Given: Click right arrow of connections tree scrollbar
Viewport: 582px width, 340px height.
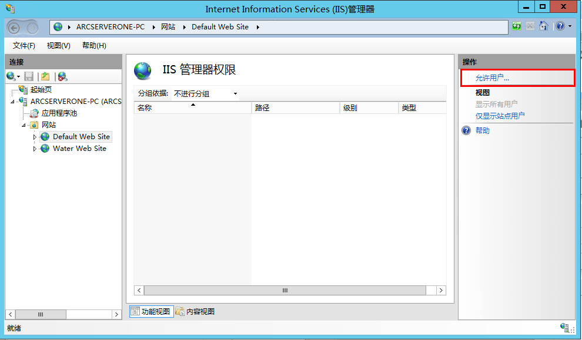Looking at the screenshot, I should point(116,314).
